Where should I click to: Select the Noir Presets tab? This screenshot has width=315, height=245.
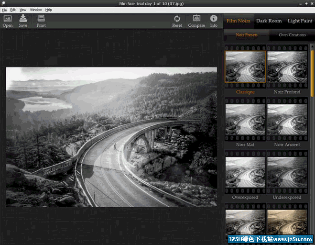click(x=247, y=35)
